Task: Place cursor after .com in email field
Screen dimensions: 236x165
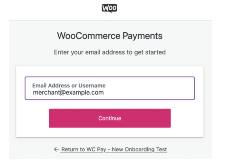Action: click(104, 93)
